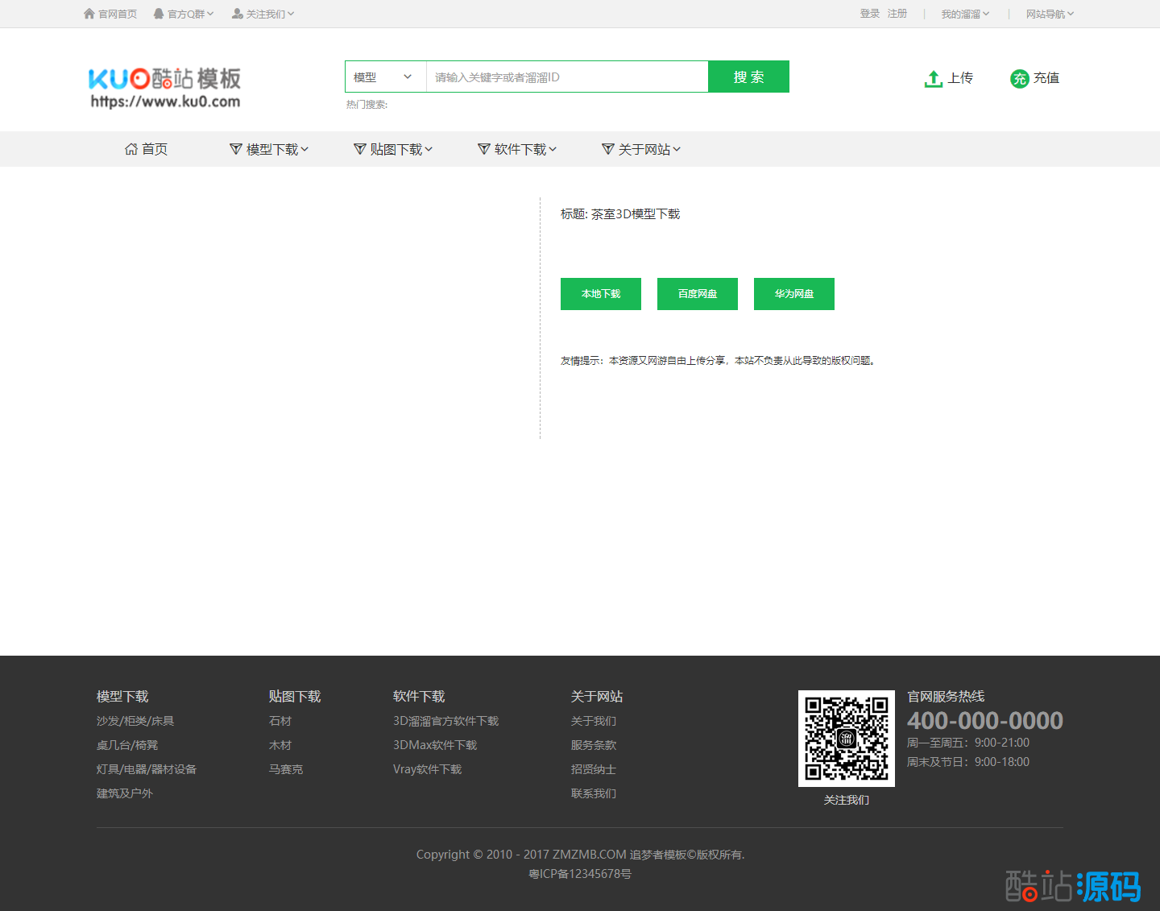This screenshot has height=911, width=1160.
Task: Click the green 充 recharge icon
Action: click(x=1019, y=78)
